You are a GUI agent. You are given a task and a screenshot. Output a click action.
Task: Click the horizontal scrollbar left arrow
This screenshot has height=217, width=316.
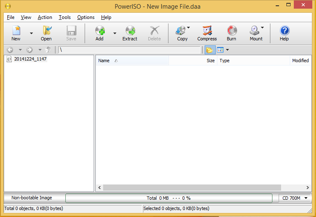[x=99, y=187]
